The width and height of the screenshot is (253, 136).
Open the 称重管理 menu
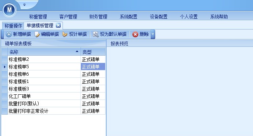[38, 17]
